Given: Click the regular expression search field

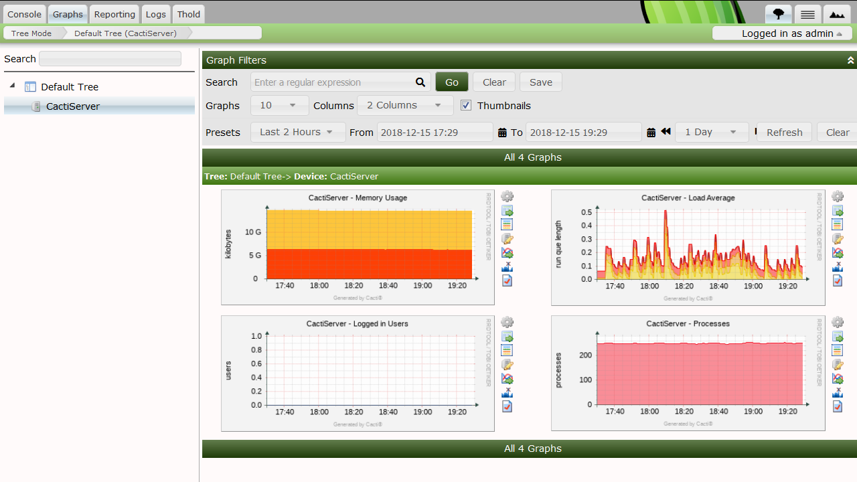Looking at the screenshot, I should pos(333,82).
